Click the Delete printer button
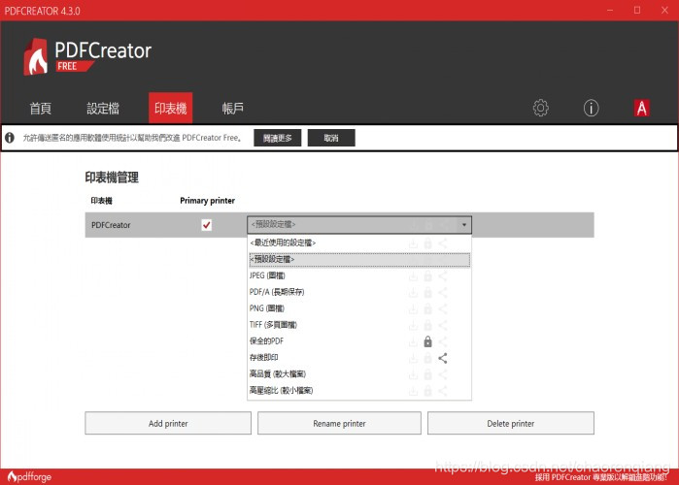 click(x=511, y=423)
